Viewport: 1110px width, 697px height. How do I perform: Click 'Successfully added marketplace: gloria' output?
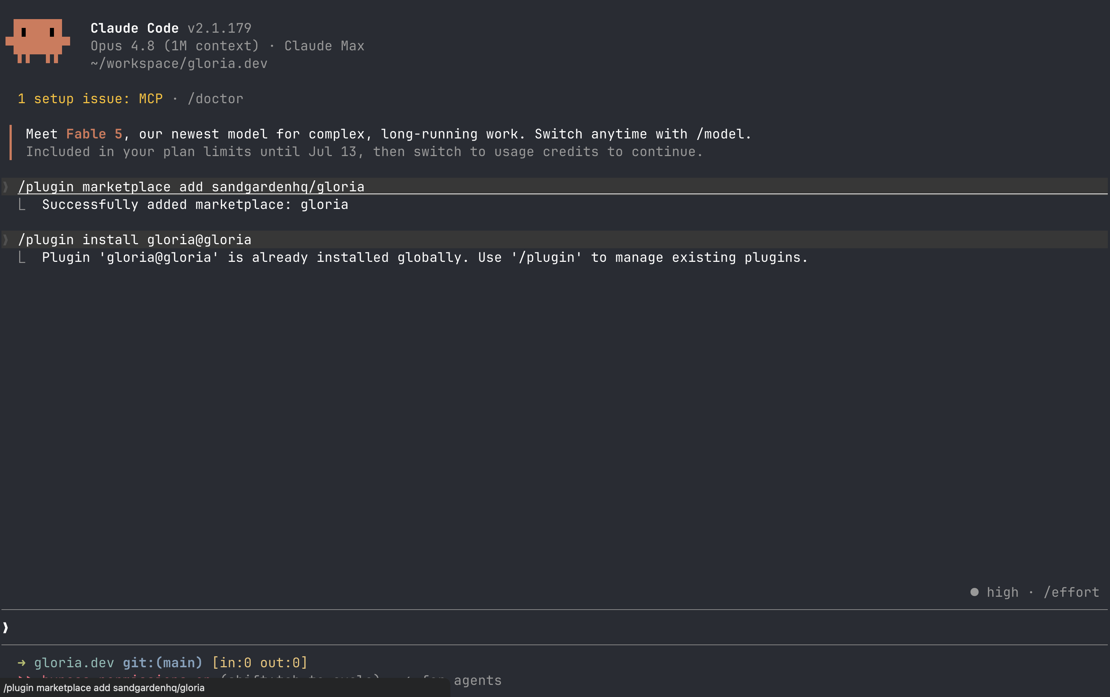click(195, 205)
